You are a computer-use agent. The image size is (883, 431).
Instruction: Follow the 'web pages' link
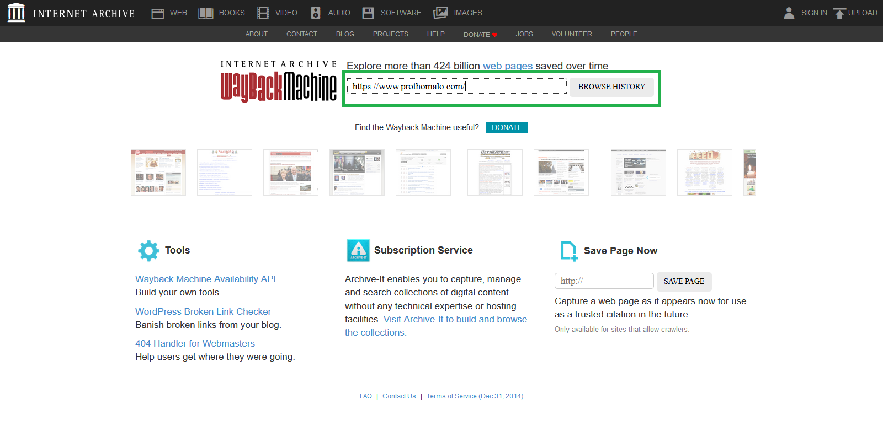click(508, 66)
